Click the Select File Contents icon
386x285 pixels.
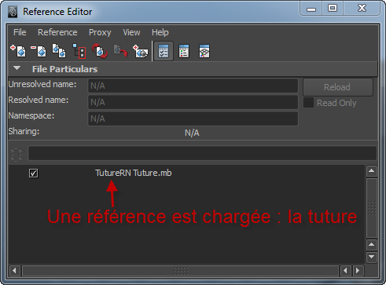79,51
